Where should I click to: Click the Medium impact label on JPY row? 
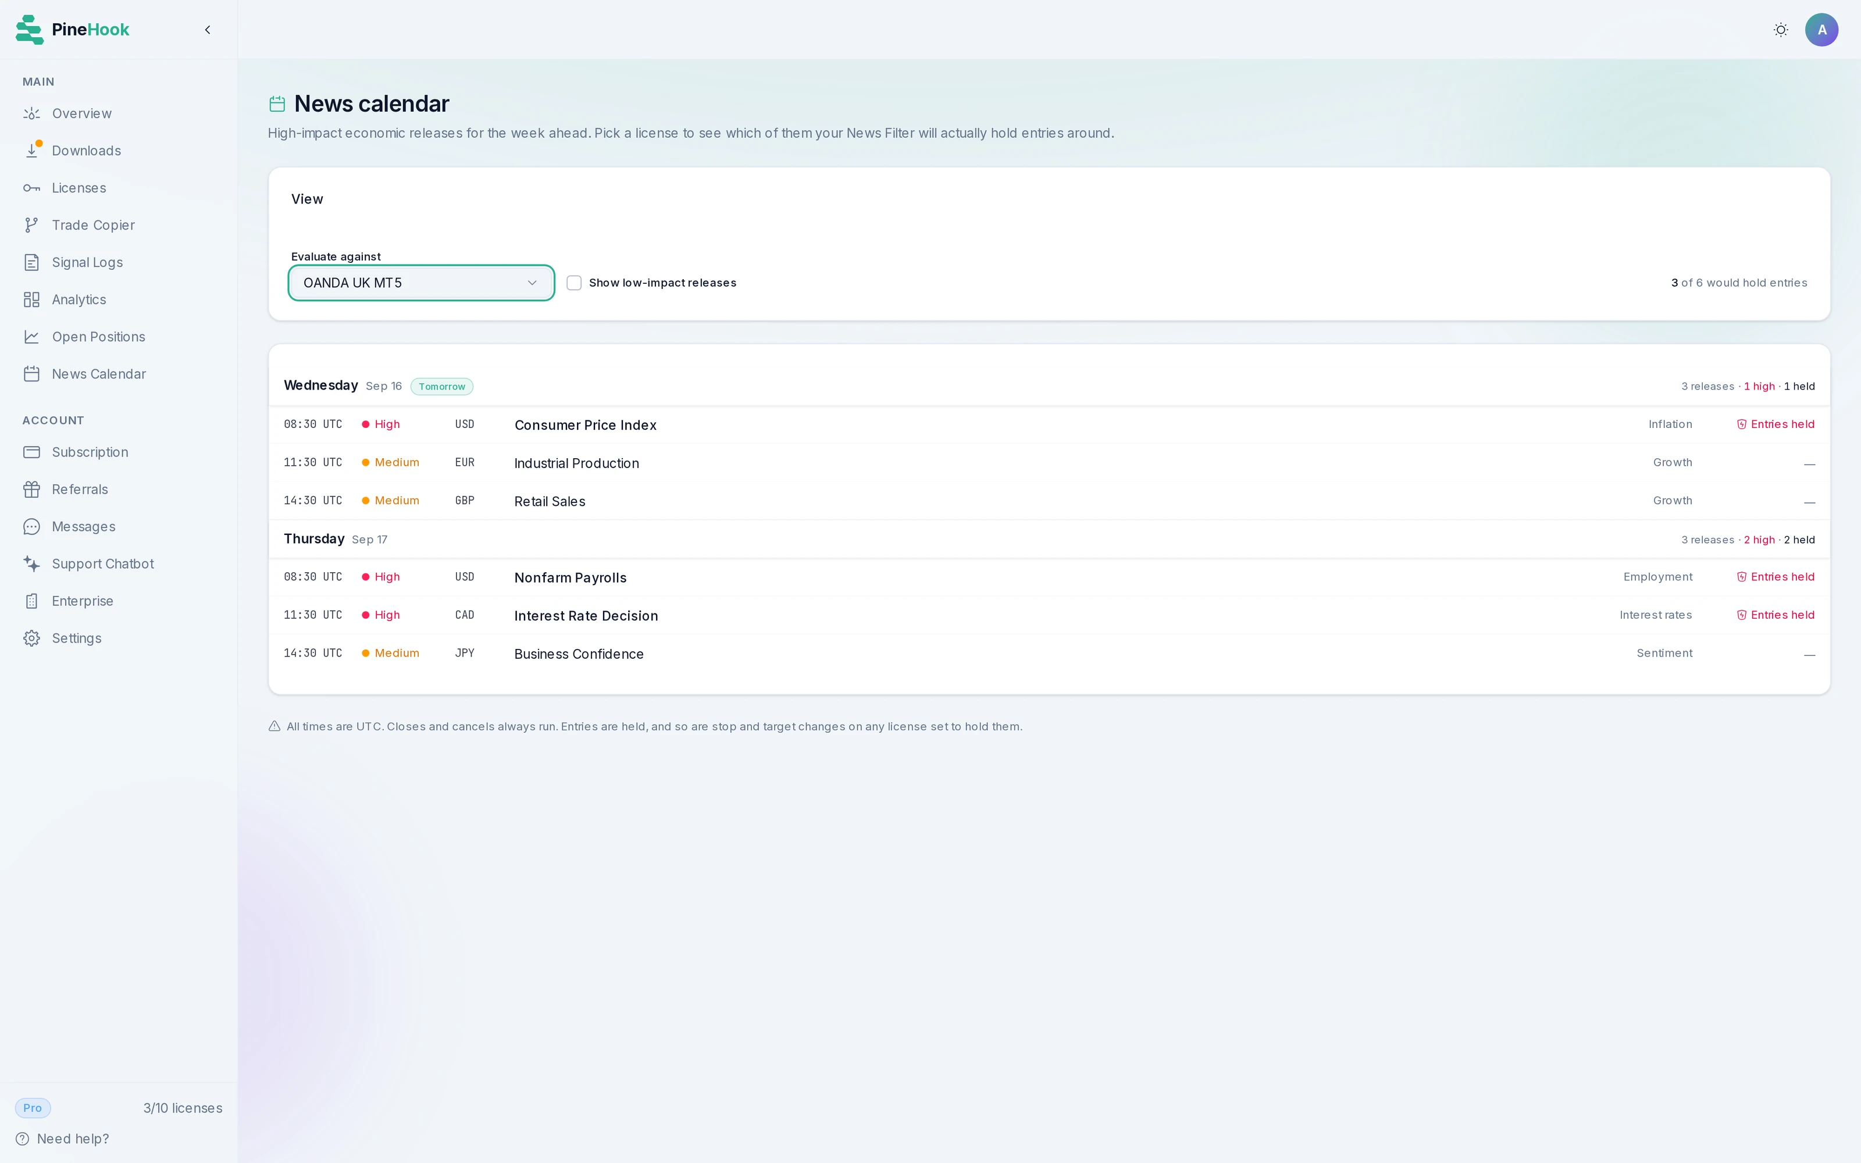(x=397, y=653)
